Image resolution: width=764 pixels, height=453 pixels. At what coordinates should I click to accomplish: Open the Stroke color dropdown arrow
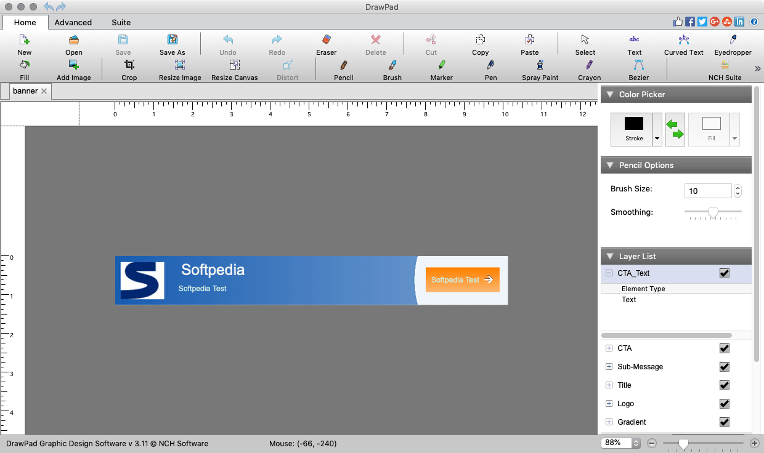[656, 138]
